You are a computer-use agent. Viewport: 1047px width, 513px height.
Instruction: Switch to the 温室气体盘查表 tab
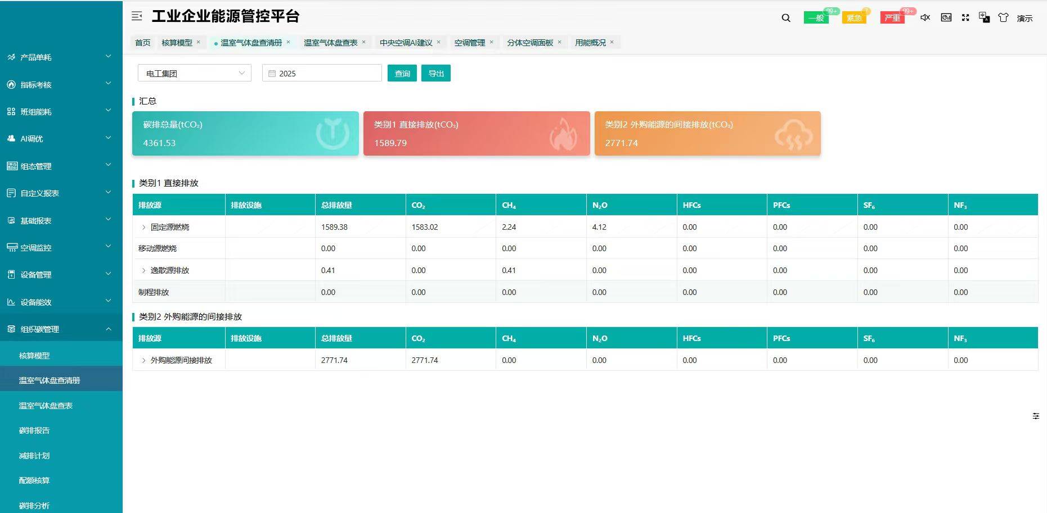[331, 42]
